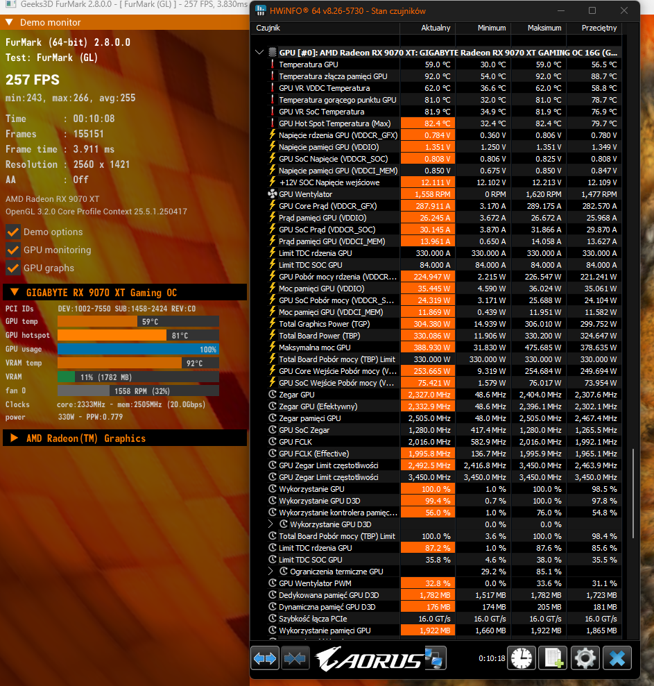Screen dimensions: 654x686
Task: Click the Minimum column header
Action: click(x=483, y=28)
